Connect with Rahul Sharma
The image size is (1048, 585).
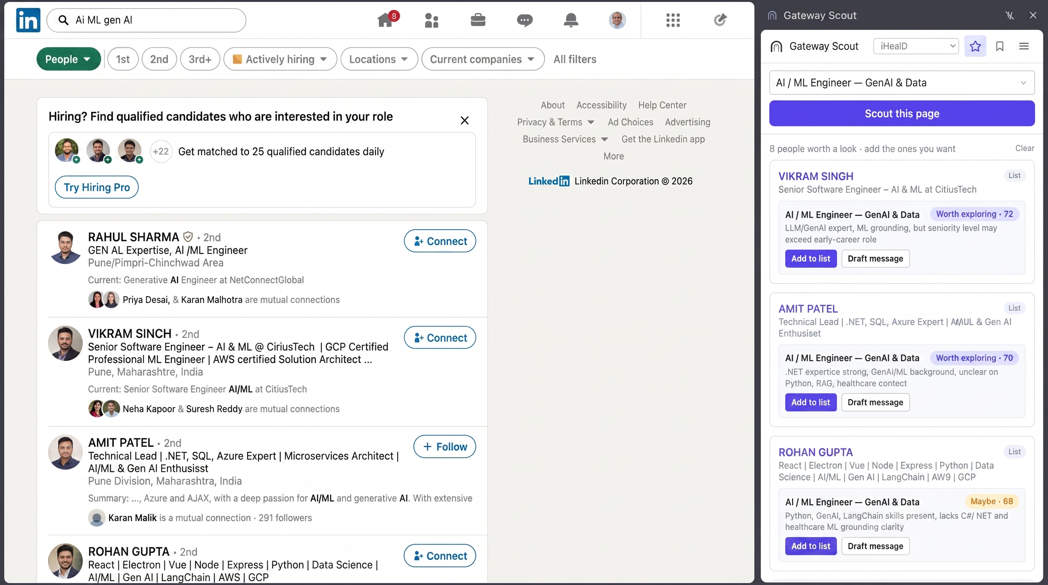(x=440, y=241)
